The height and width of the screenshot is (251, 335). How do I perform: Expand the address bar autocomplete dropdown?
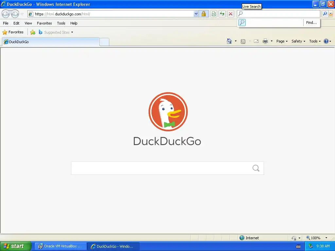pyautogui.click(x=196, y=14)
